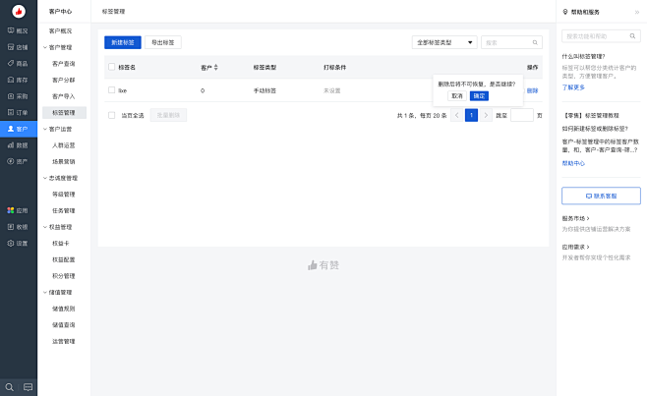647x396 pixels.
Task: Collapse the 权益管理 tree group
Action: [x=45, y=226]
